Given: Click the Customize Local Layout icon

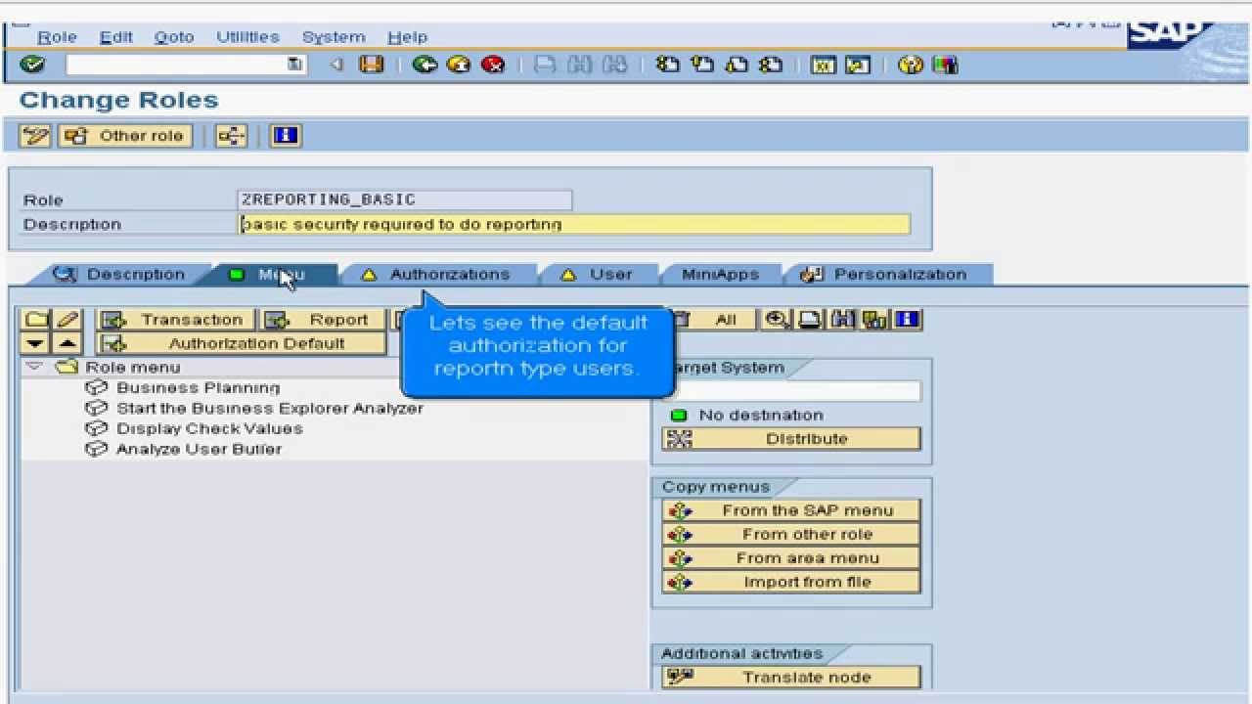Looking at the screenshot, I should tap(945, 65).
